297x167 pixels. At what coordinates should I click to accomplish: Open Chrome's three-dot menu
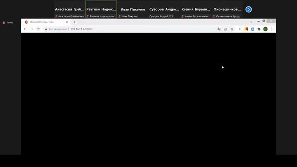[271, 29]
